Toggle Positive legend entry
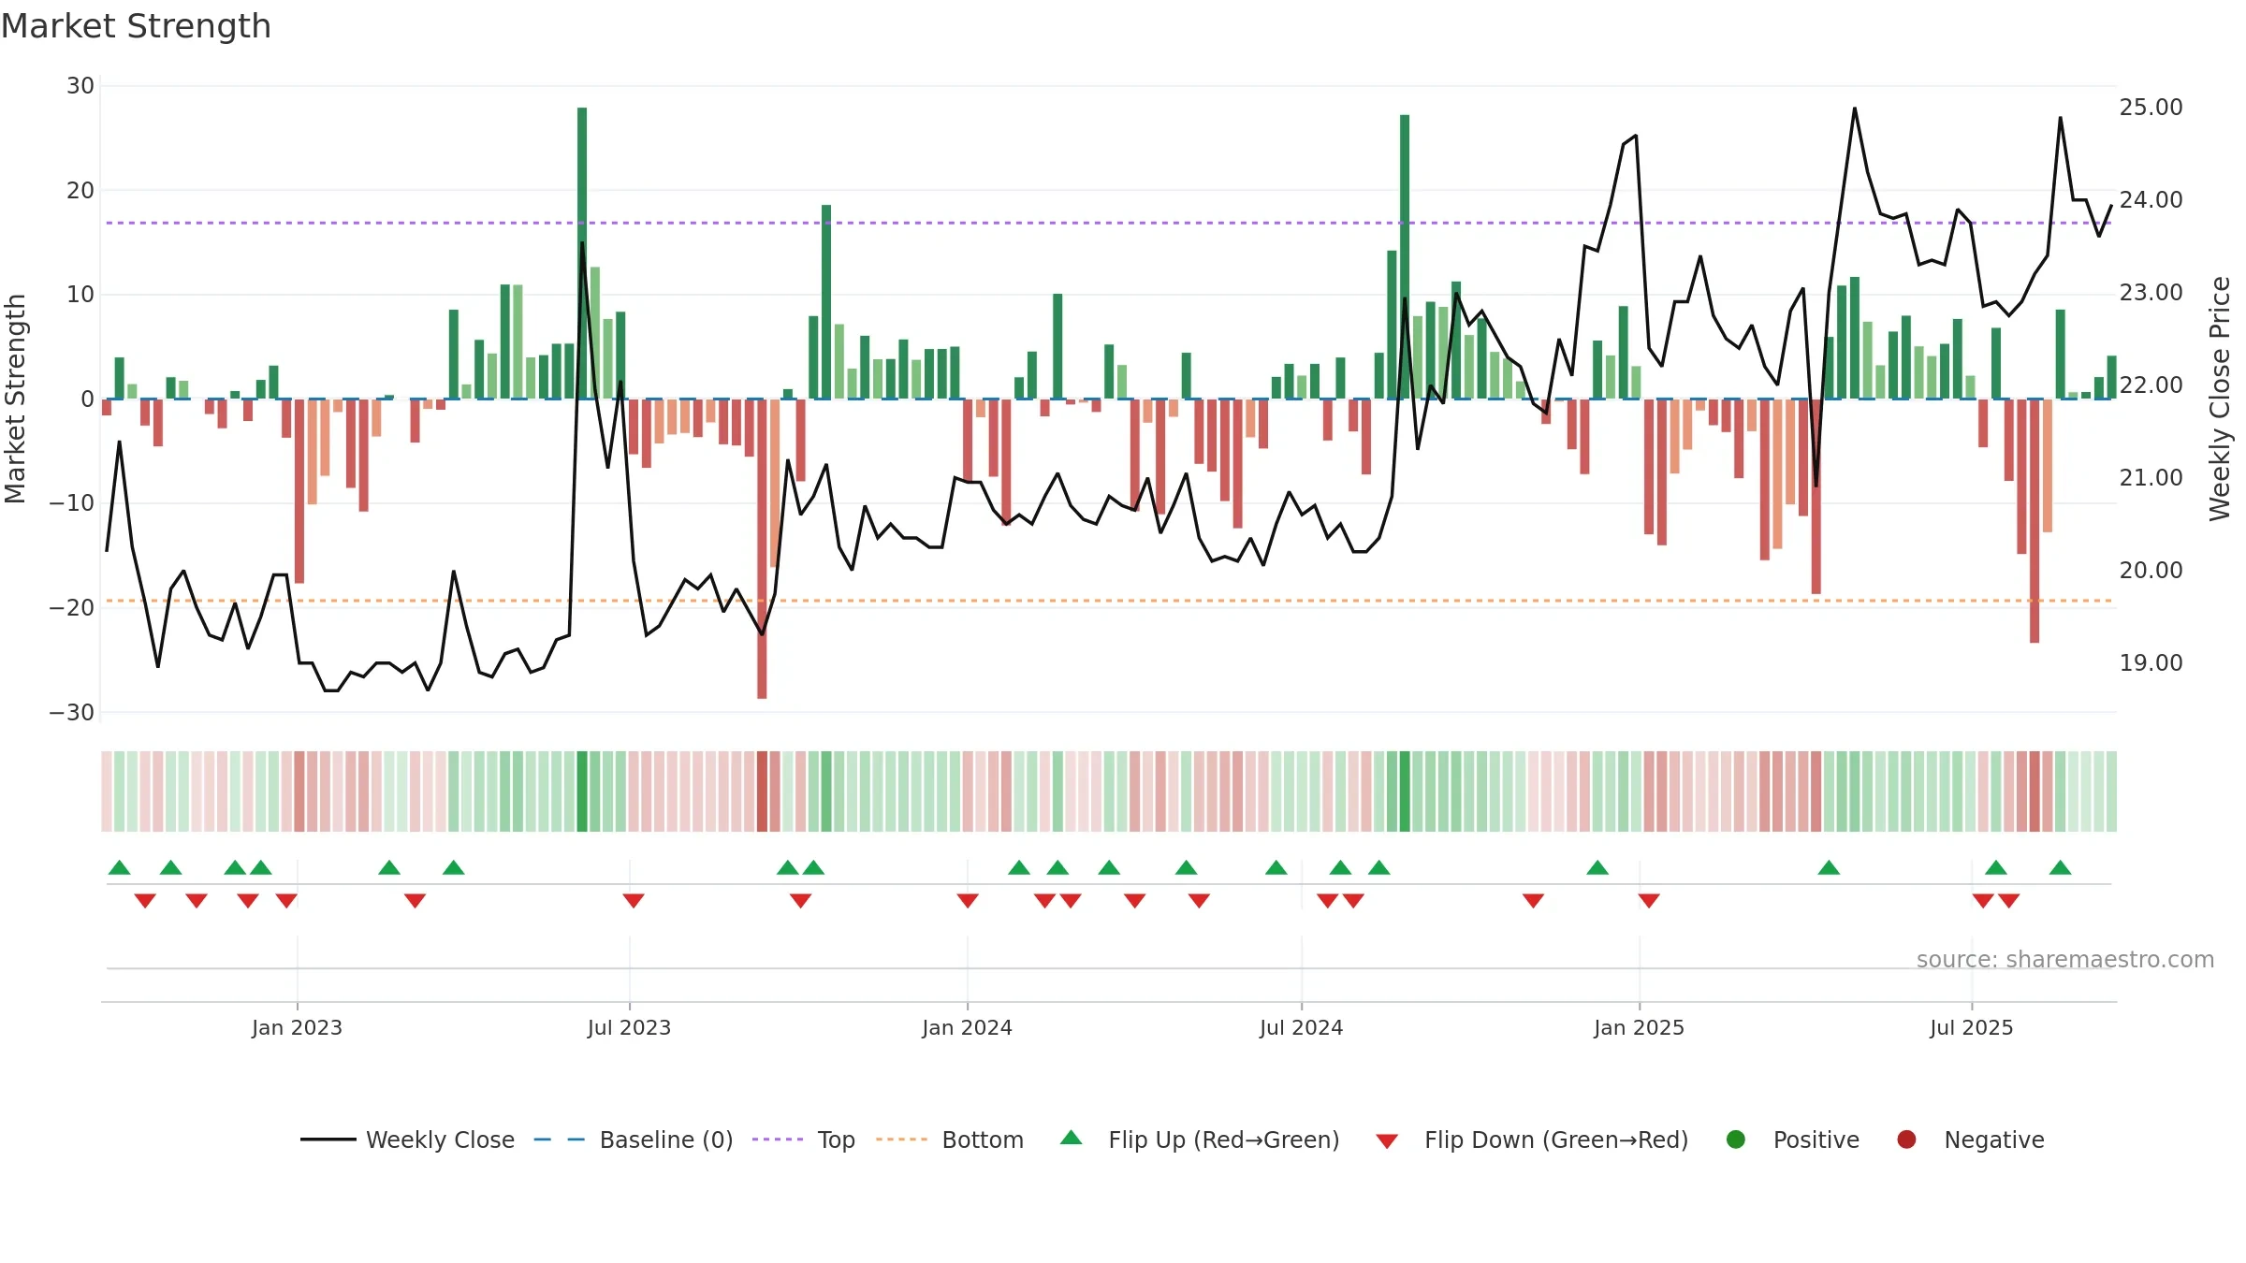Screen dimensions: 2246x1263 pyautogui.click(x=1792, y=1140)
